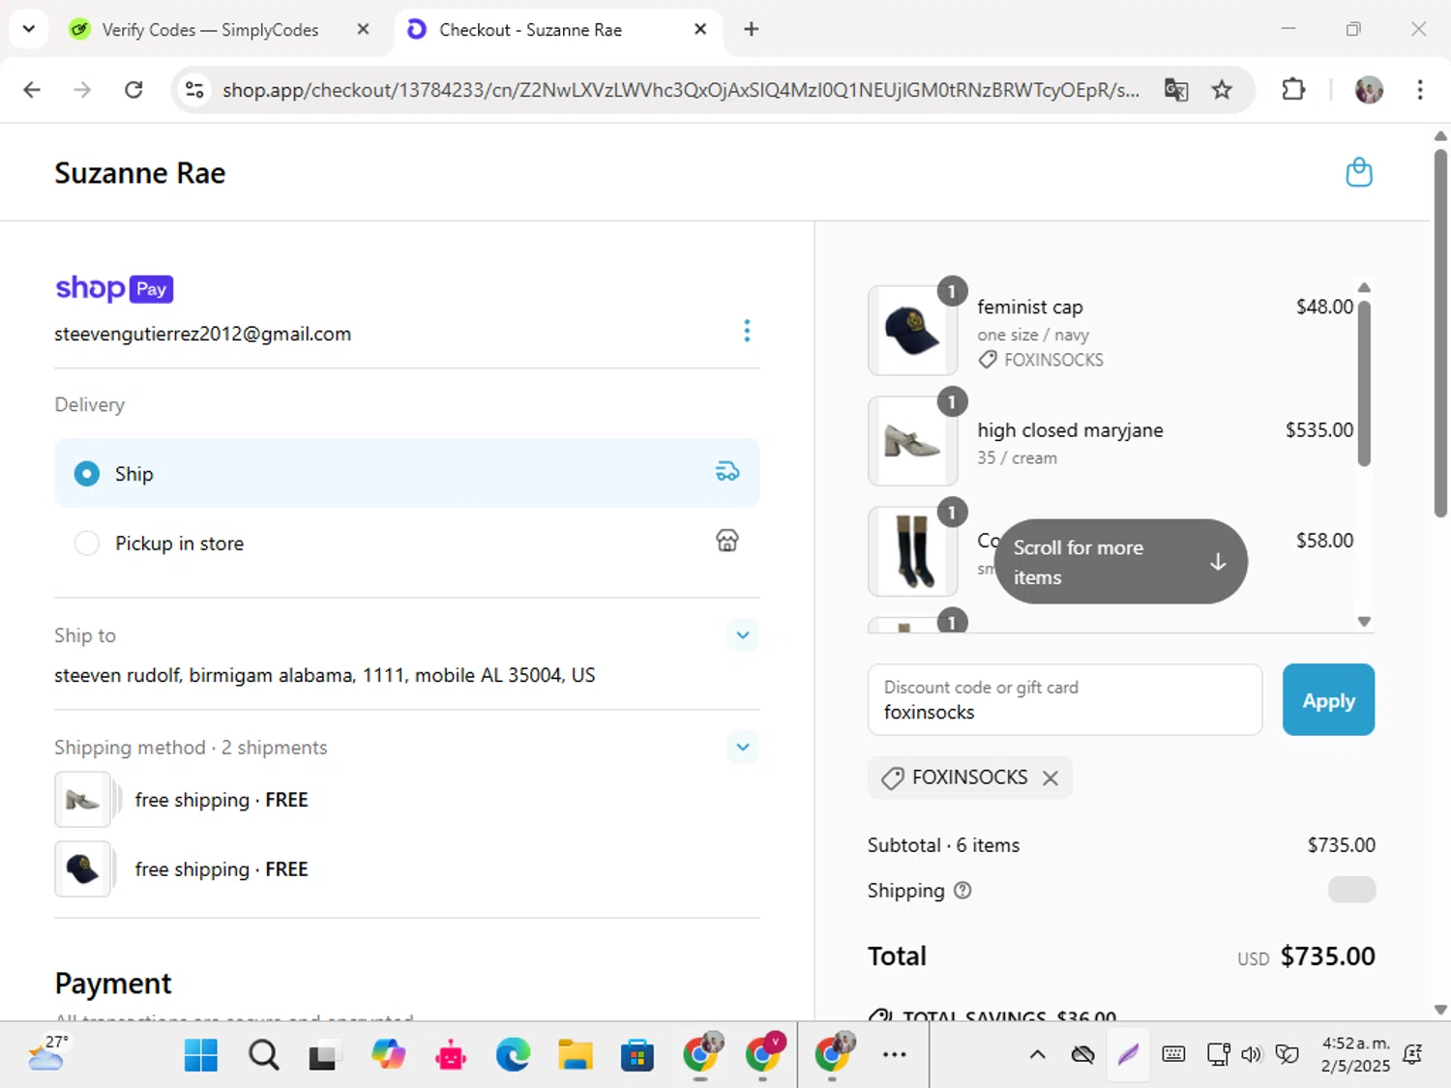Viewport: 1451px width, 1088px height.
Task: Click the browser address bar URL
Action: point(680,90)
